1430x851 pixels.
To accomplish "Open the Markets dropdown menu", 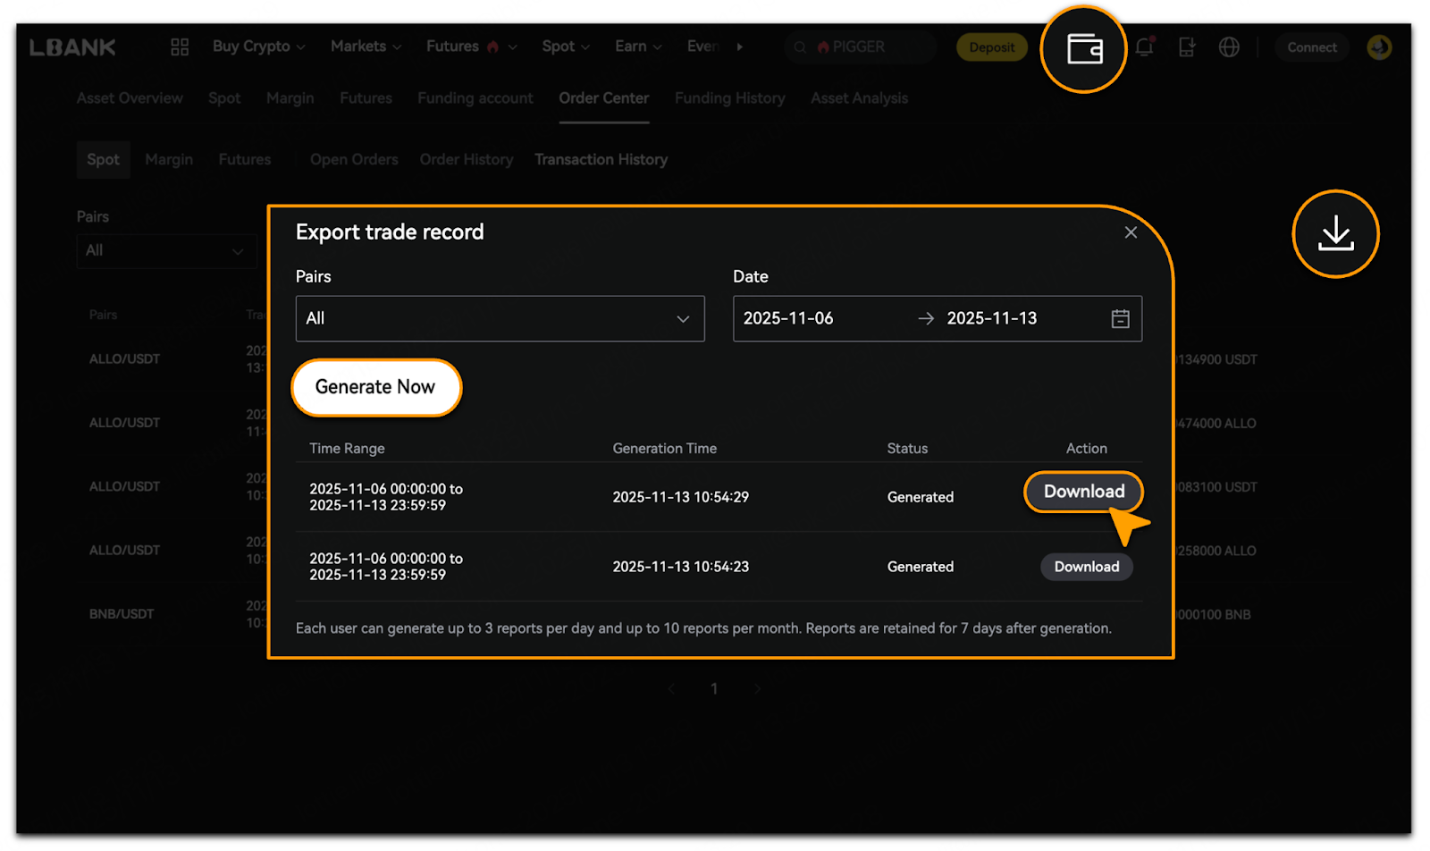I will point(366,46).
